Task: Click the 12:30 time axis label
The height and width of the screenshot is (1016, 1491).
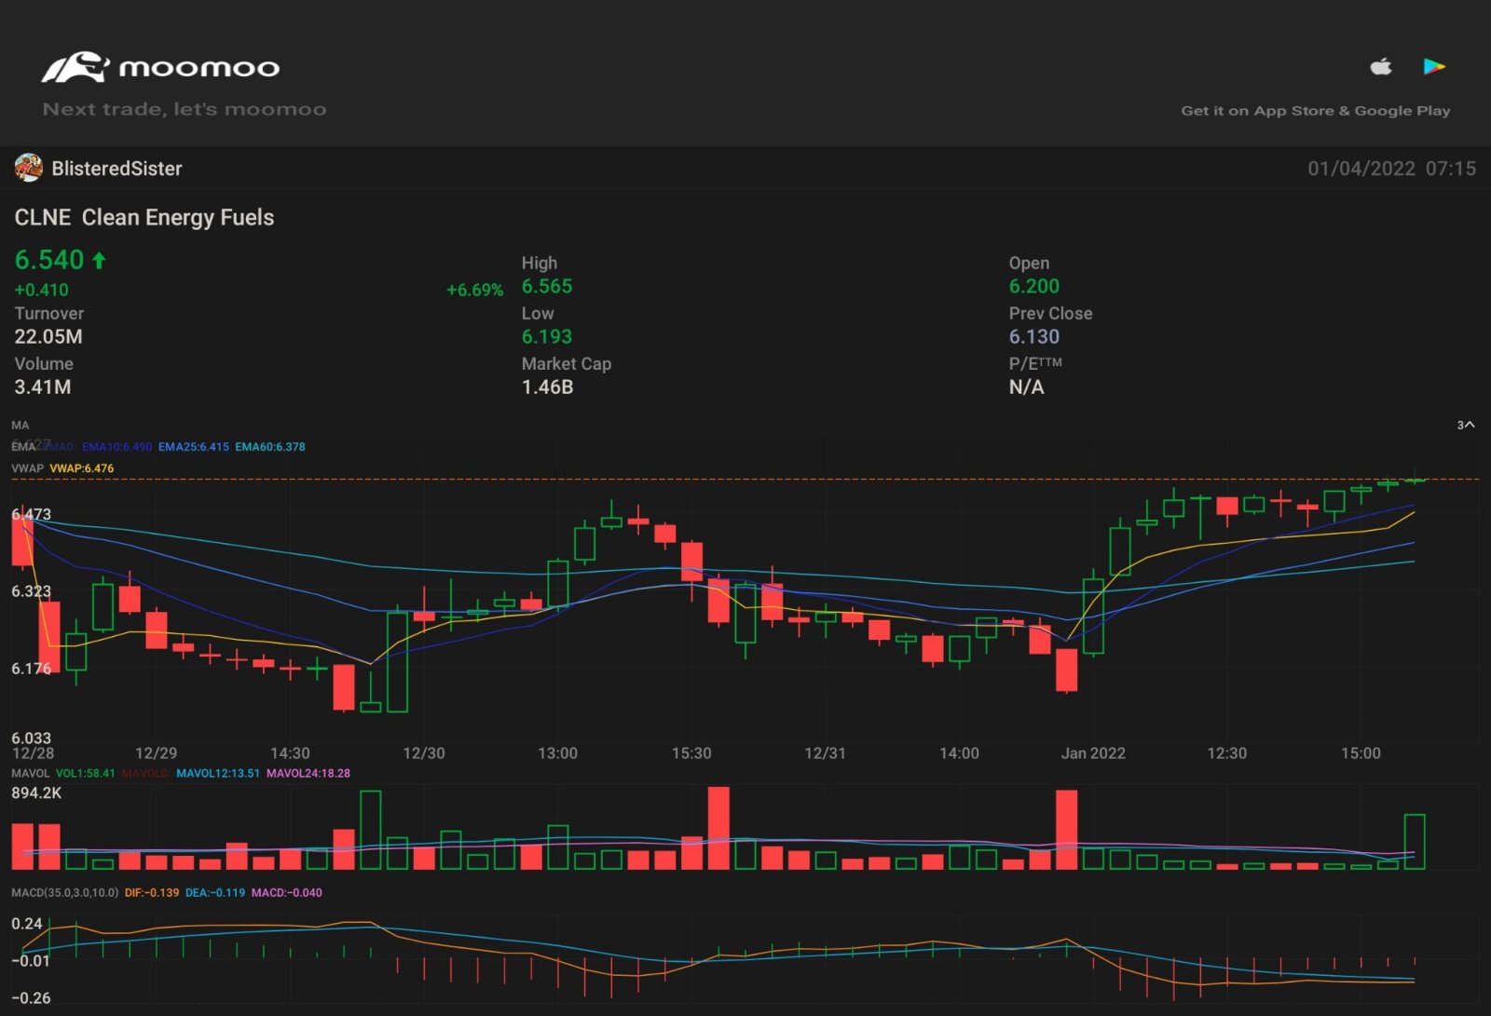Action: (x=1226, y=752)
